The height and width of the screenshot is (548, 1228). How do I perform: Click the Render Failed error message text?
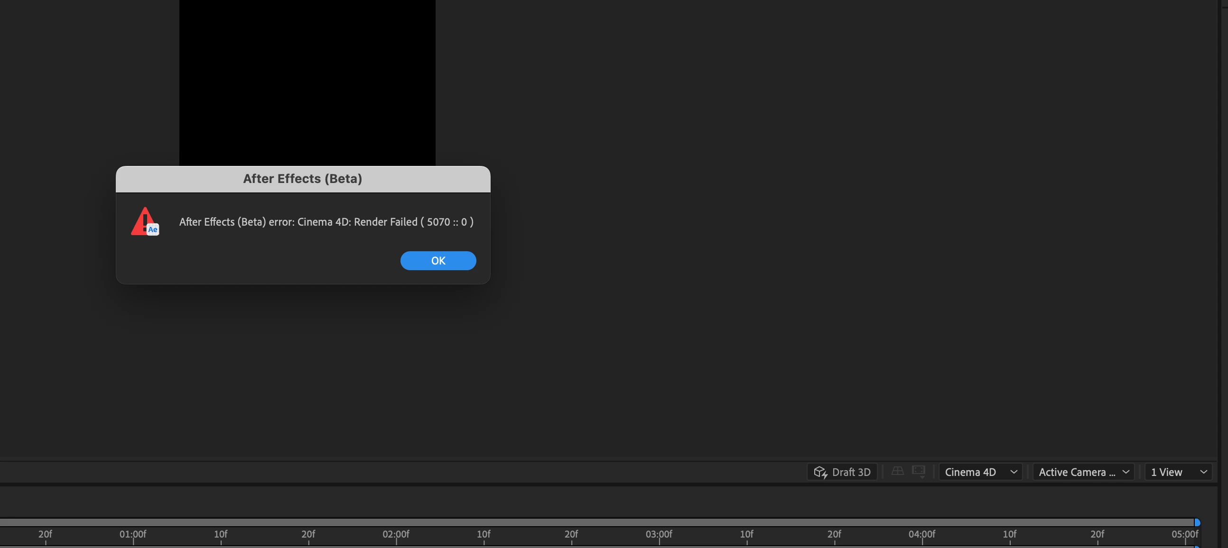click(x=326, y=222)
